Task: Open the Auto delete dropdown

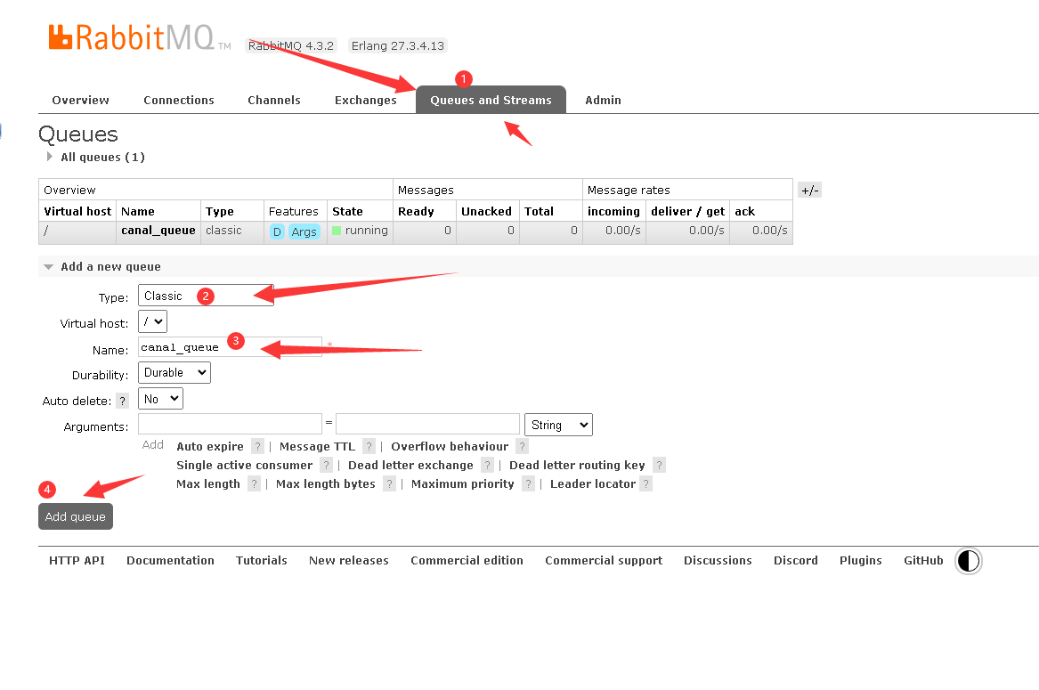Action: [160, 399]
